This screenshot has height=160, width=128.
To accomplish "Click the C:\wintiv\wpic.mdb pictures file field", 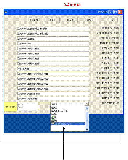I will [x=53, y=99].
